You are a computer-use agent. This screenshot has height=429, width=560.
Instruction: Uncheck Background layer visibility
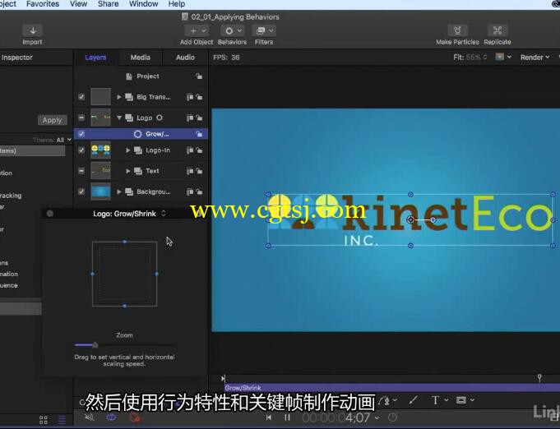coord(81,191)
